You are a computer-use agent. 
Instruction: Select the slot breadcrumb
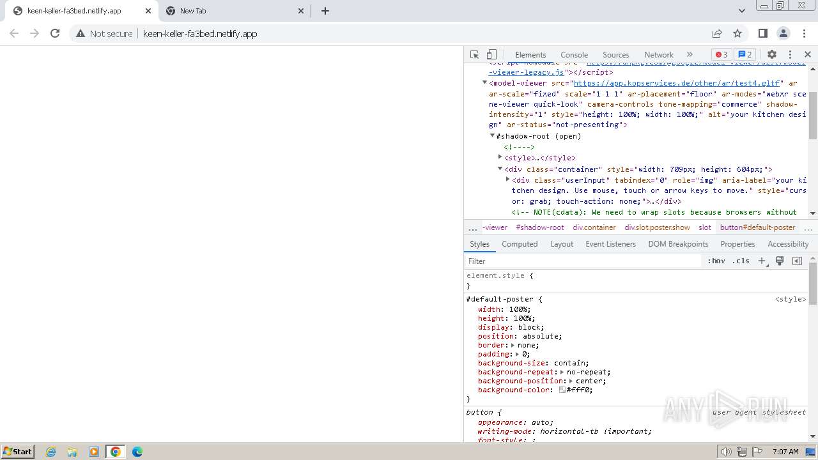point(705,227)
